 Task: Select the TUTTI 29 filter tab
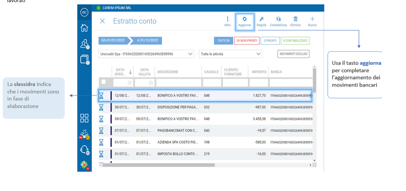pos(224,41)
